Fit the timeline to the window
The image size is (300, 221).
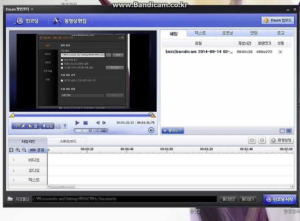pos(11,150)
